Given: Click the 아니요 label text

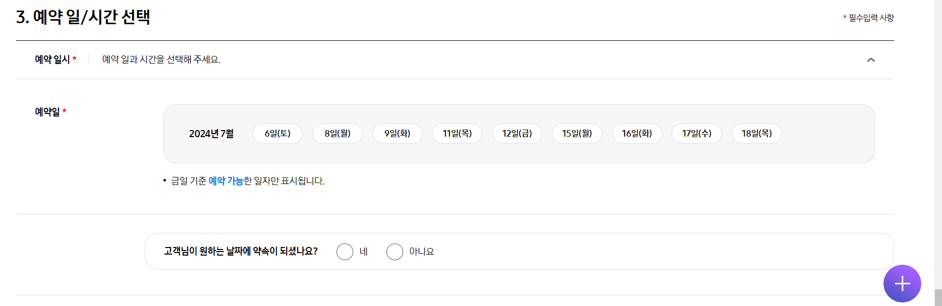Looking at the screenshot, I should pos(421,252).
